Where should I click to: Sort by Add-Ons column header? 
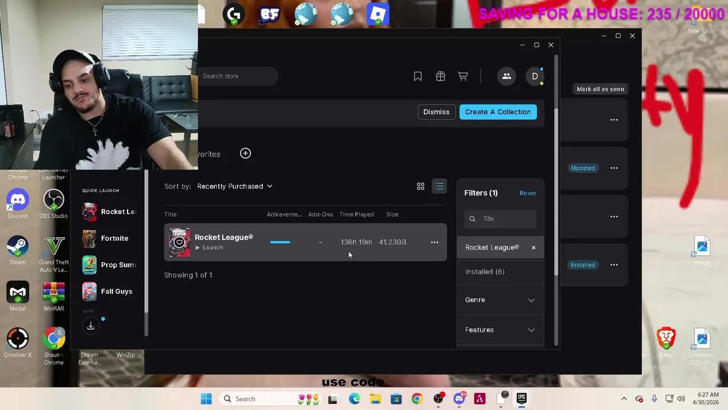[320, 215]
